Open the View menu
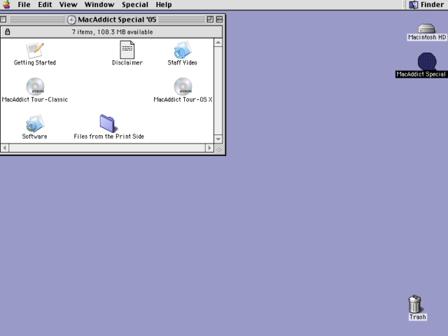 [69, 5]
